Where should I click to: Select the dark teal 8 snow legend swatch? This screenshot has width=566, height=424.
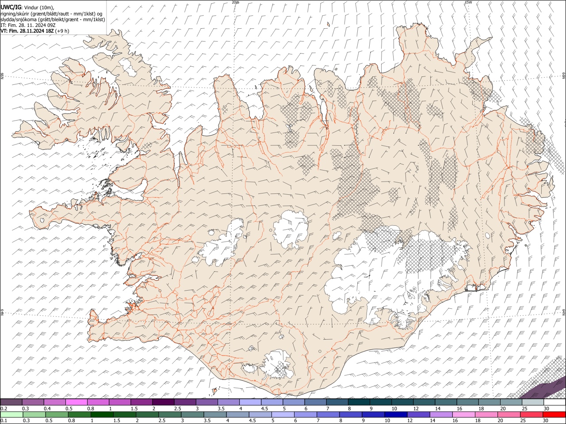(x=359, y=402)
